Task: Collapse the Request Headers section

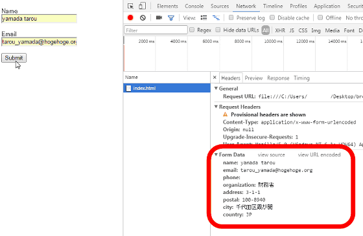Action: [x=216, y=107]
